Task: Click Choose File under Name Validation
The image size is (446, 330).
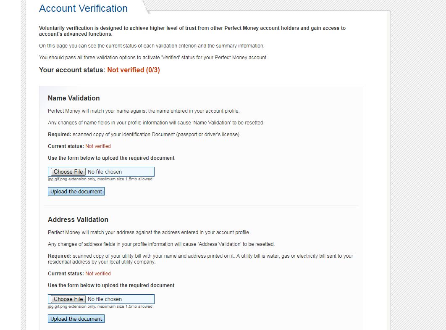Action: pyautogui.click(x=68, y=172)
